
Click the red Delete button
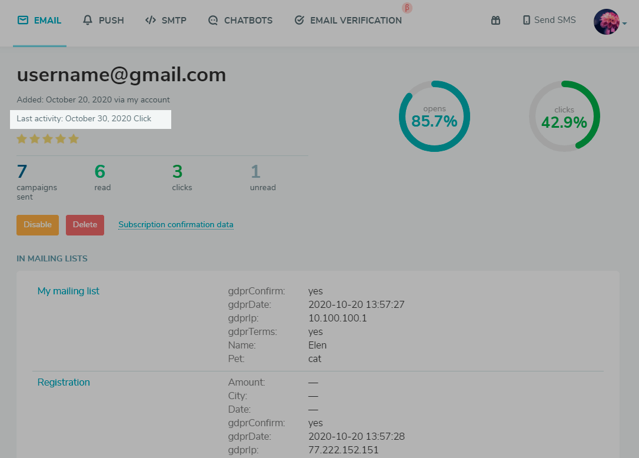85,225
